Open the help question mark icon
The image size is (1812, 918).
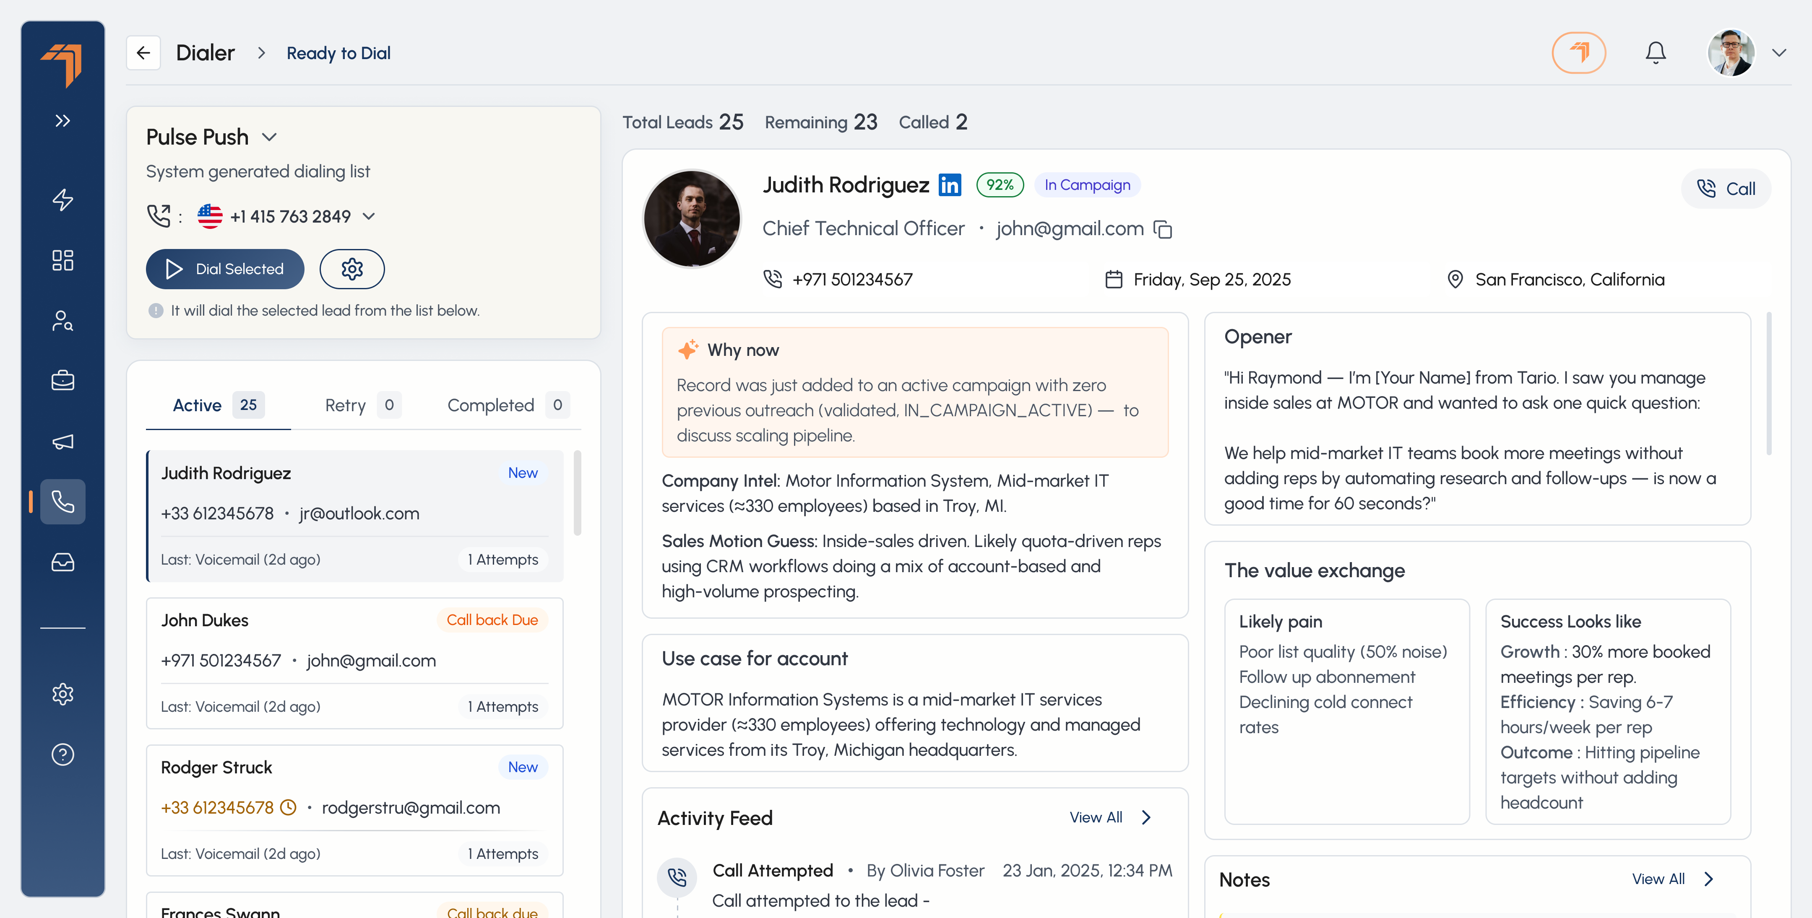pyautogui.click(x=62, y=754)
